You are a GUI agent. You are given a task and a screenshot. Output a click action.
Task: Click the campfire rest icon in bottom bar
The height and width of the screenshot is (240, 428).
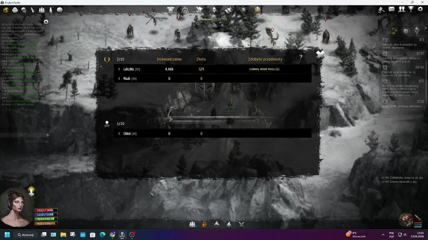point(229,224)
